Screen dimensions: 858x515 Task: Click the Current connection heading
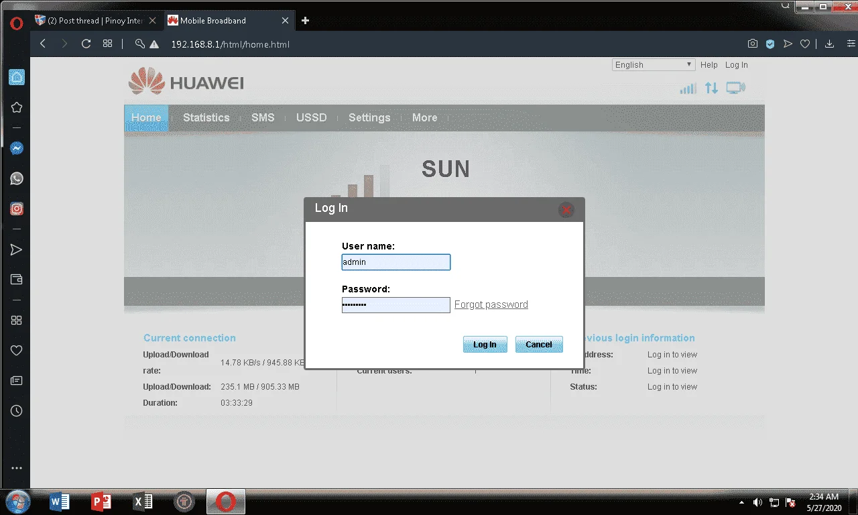(x=190, y=338)
